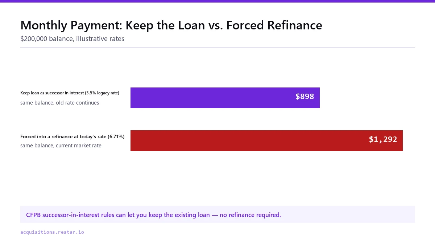Click 'same balance, old rate continues' caption
This screenshot has width=435, height=245.
60,103
